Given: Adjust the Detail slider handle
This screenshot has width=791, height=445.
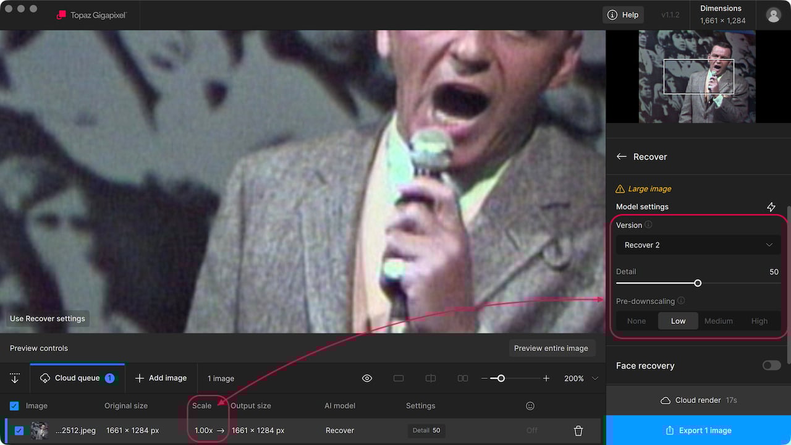Looking at the screenshot, I should (x=698, y=283).
